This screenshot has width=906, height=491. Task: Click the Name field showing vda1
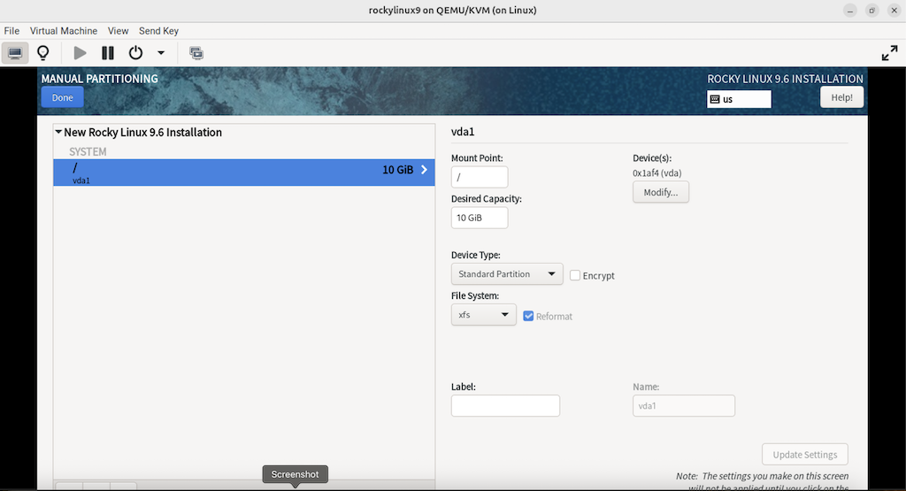tap(684, 405)
